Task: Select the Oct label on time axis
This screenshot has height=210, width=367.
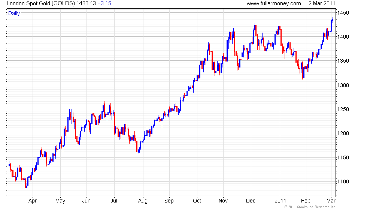Action: pyautogui.click(x=197, y=201)
